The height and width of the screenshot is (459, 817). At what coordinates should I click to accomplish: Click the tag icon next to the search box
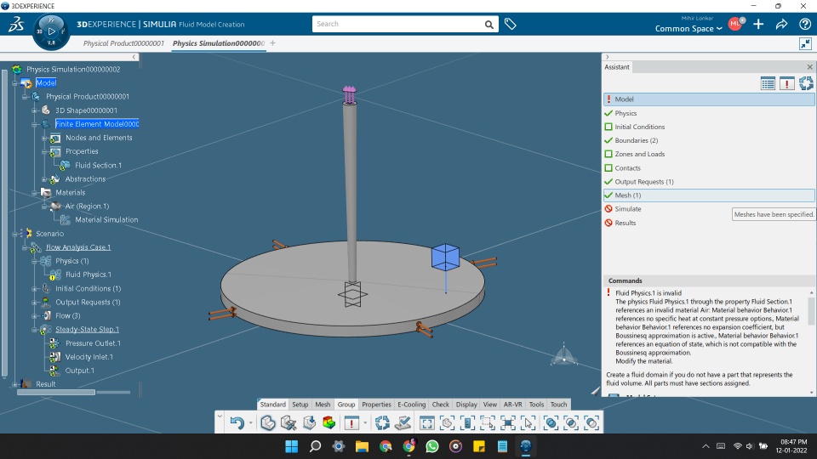click(510, 24)
